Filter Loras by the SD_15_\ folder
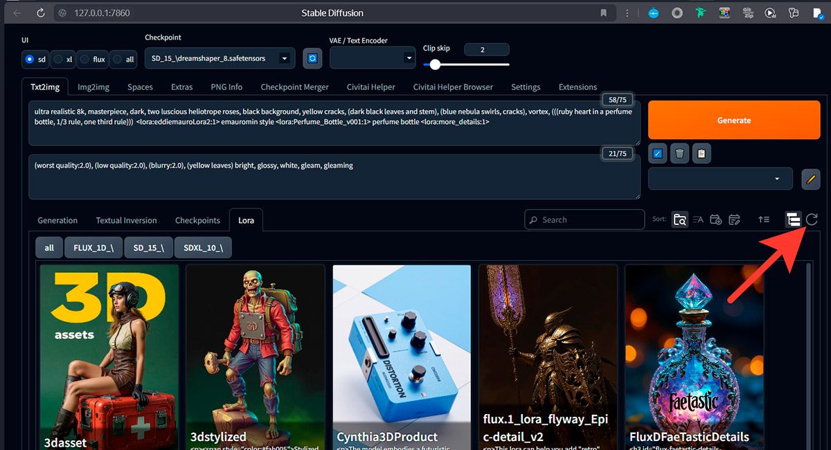Image resolution: width=831 pixels, height=450 pixels. coord(149,247)
